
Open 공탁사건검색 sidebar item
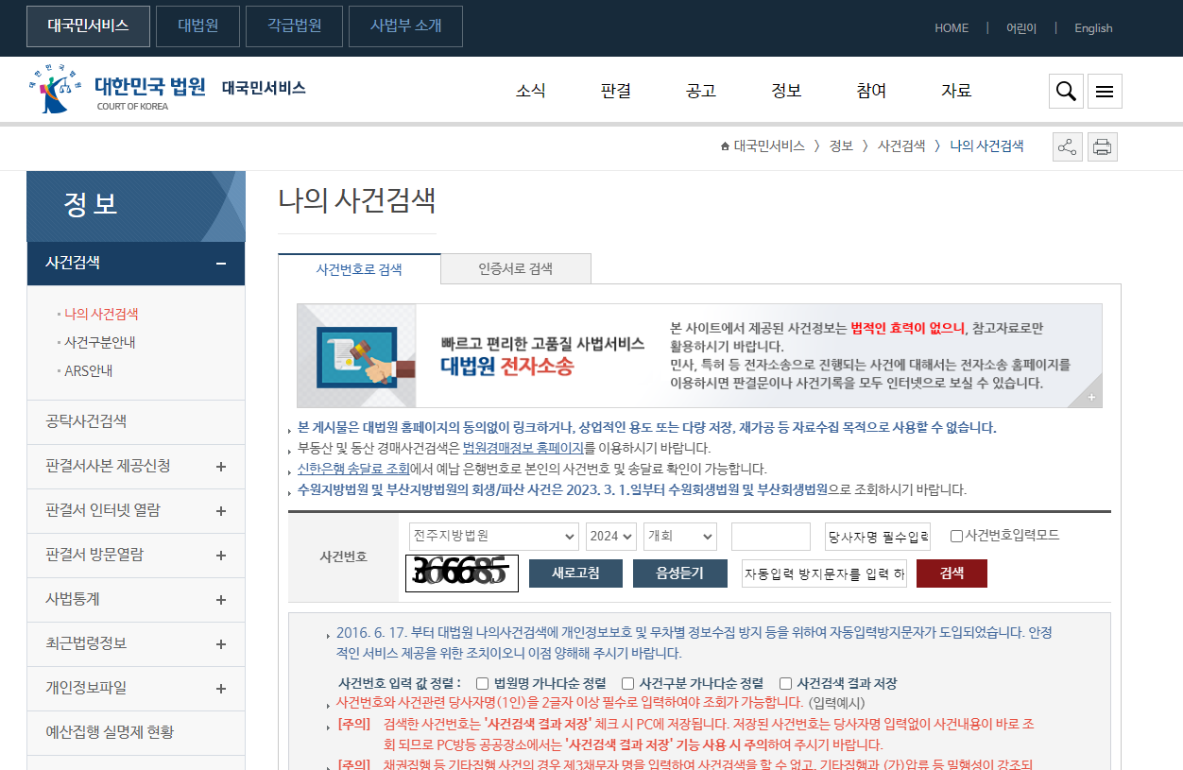point(135,421)
